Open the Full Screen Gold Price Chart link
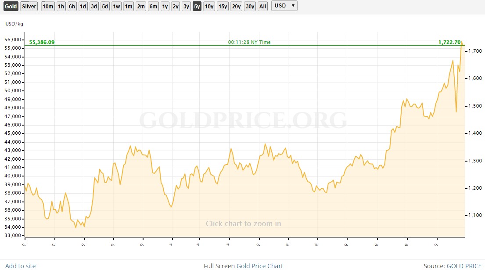 pyautogui.click(x=244, y=266)
